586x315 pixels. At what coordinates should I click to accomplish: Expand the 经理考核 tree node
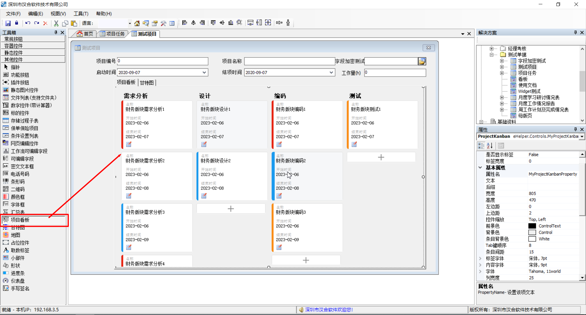[x=491, y=49]
